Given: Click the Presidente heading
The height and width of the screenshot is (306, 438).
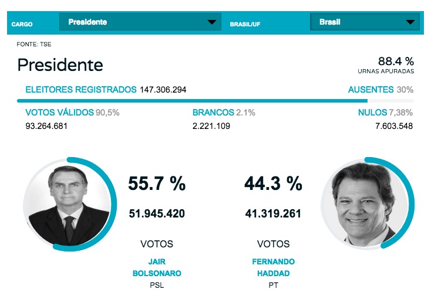Looking at the screenshot, I should [x=60, y=65].
